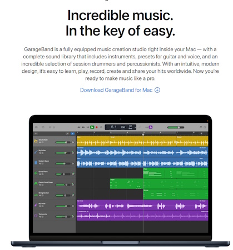The width and height of the screenshot is (233, 250).
Task: Open the Library icon in the toolbar
Action: [36, 127]
